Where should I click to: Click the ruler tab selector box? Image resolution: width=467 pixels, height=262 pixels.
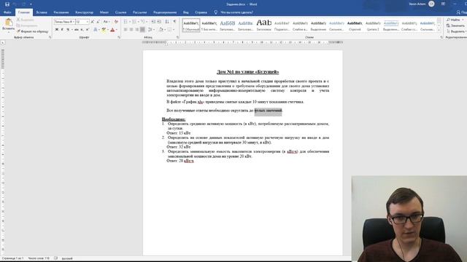coord(2,43)
